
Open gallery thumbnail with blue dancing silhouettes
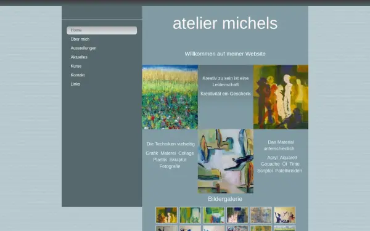(x=284, y=215)
